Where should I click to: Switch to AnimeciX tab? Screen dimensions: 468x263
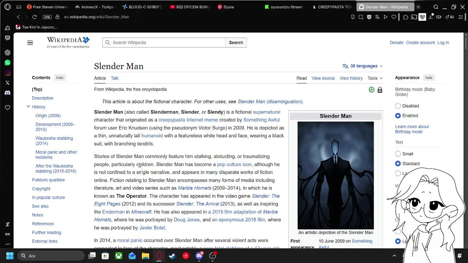[96, 7]
